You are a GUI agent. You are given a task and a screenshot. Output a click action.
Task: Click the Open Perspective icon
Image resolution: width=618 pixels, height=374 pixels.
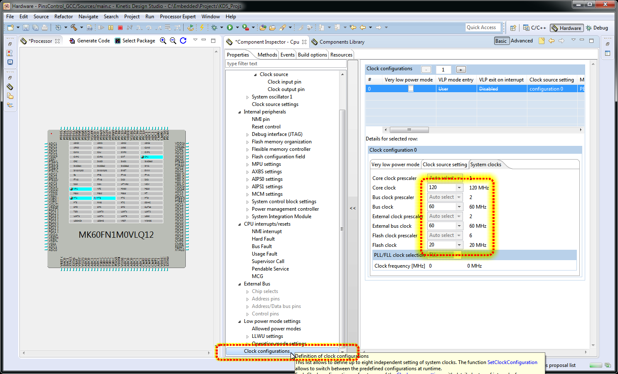tap(513, 28)
